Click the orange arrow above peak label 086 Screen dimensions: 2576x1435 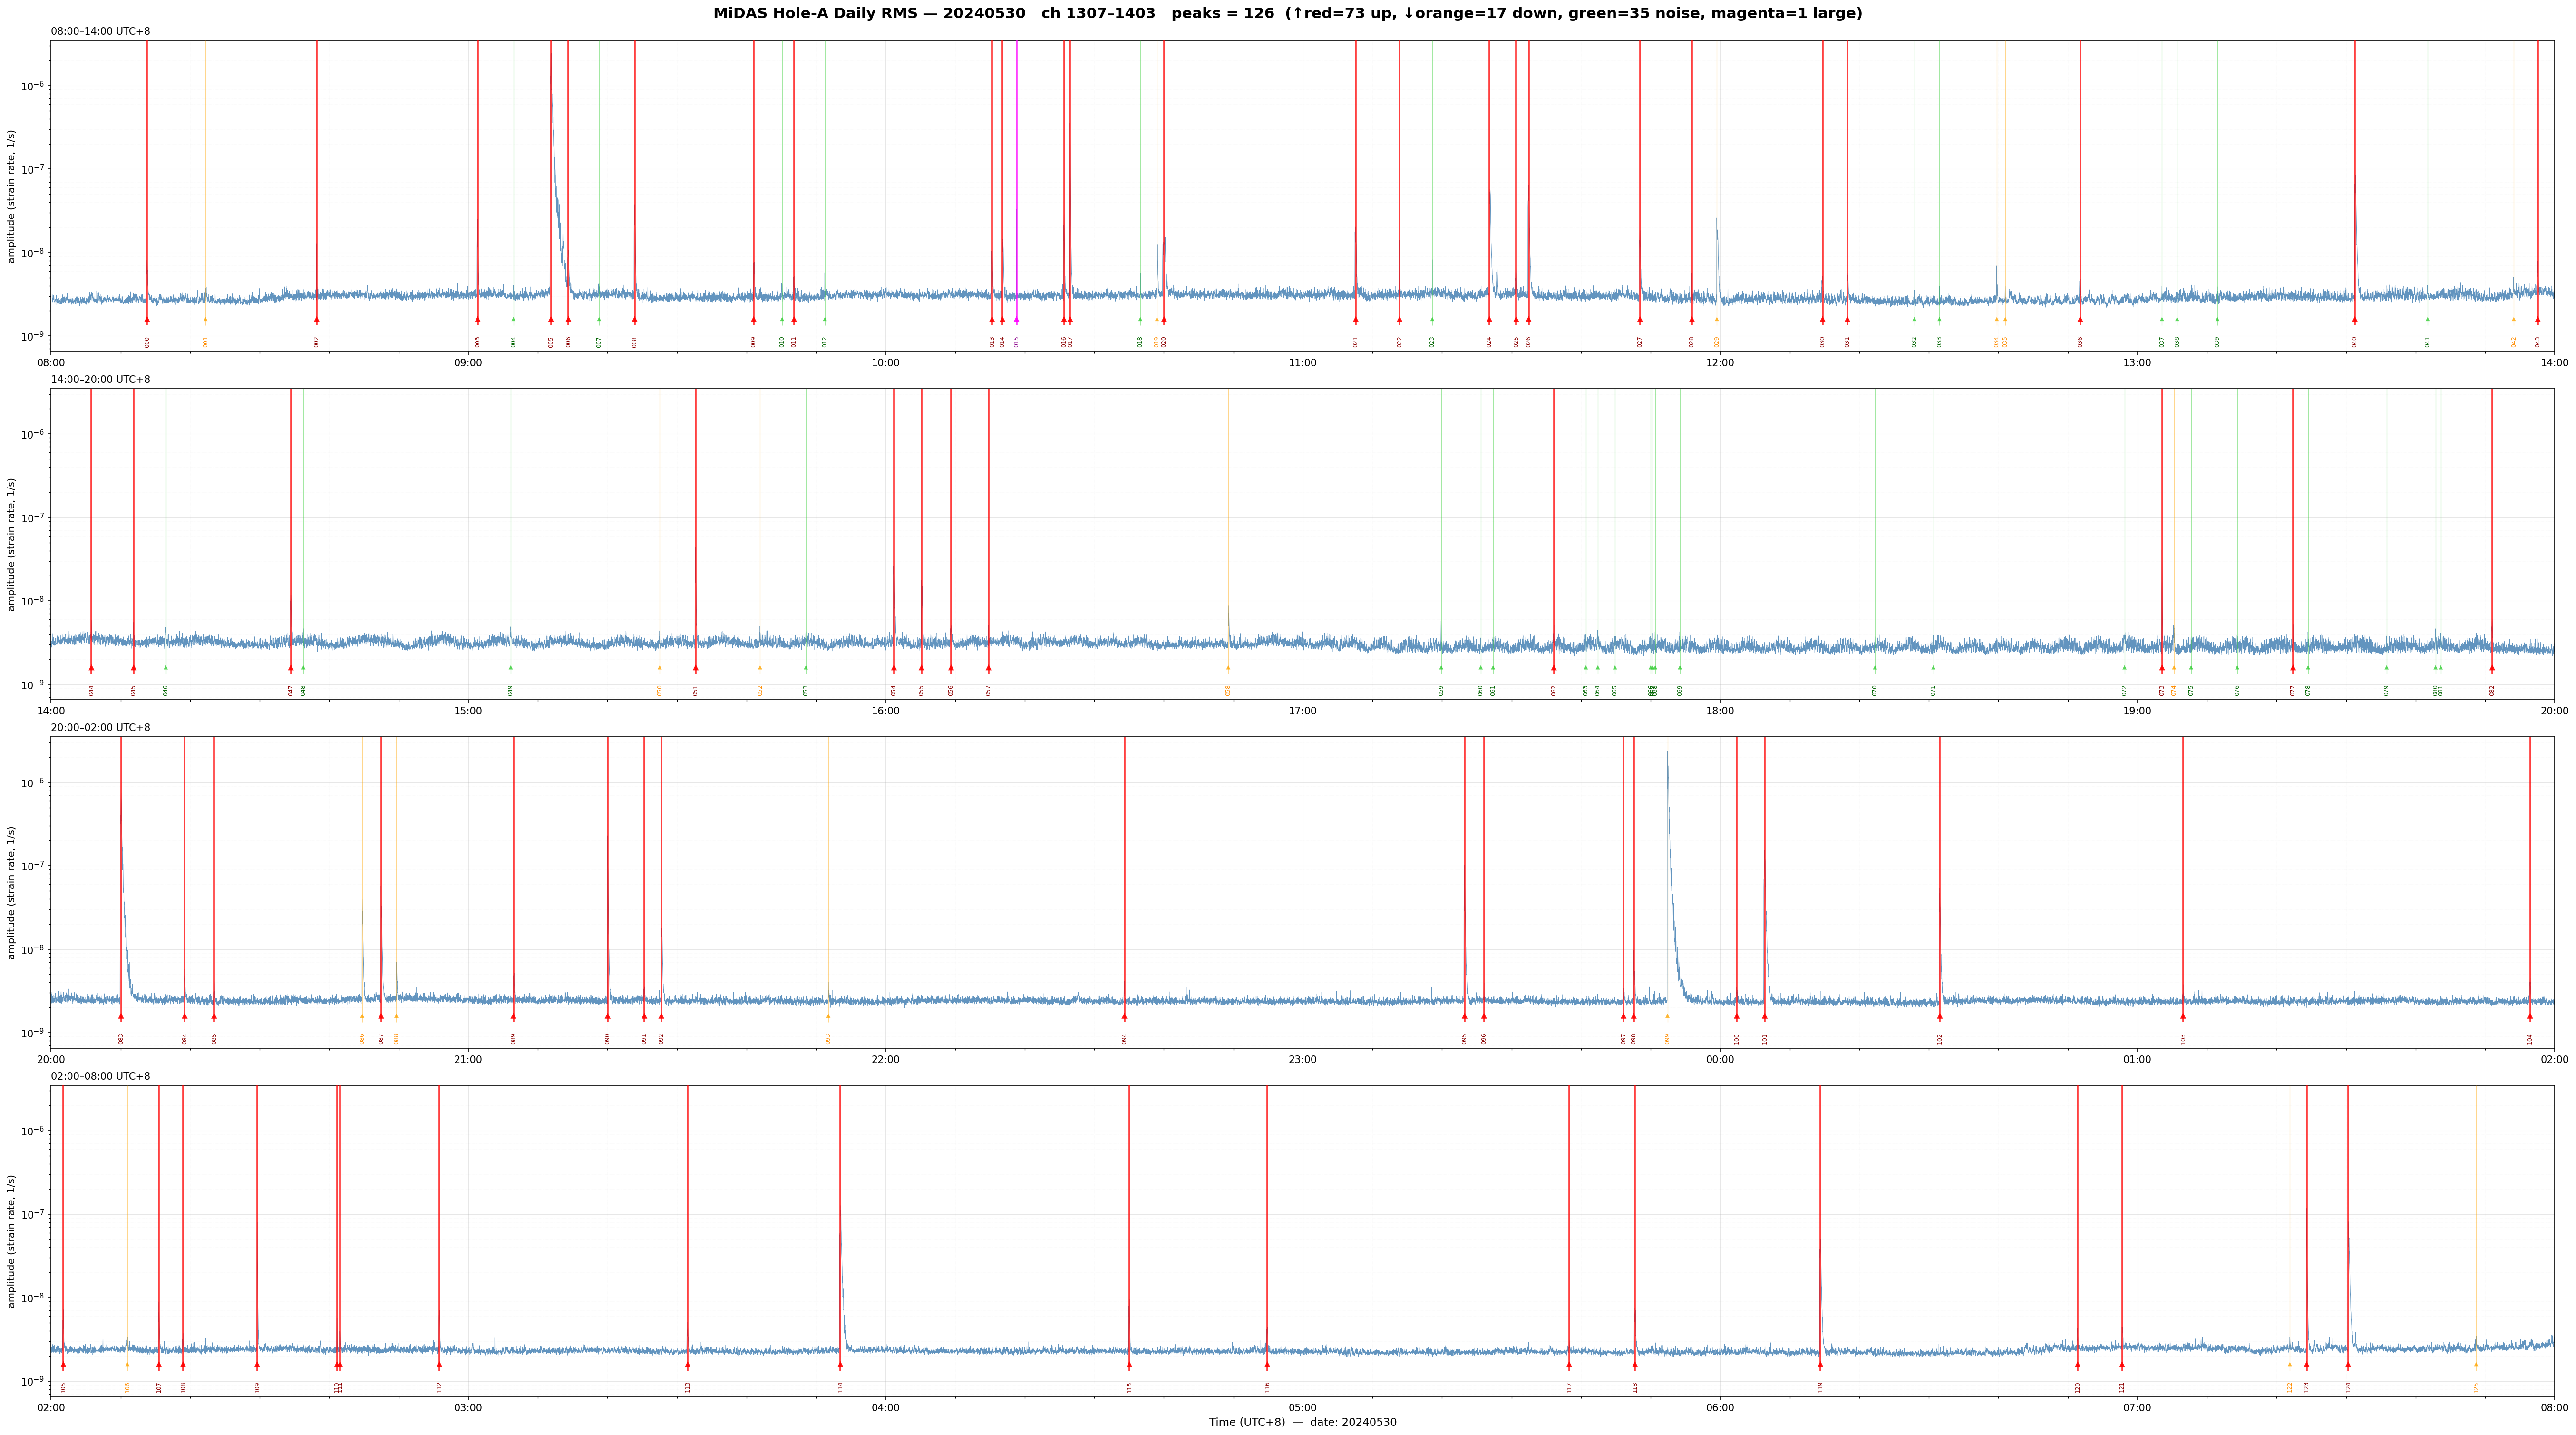(x=362, y=1017)
